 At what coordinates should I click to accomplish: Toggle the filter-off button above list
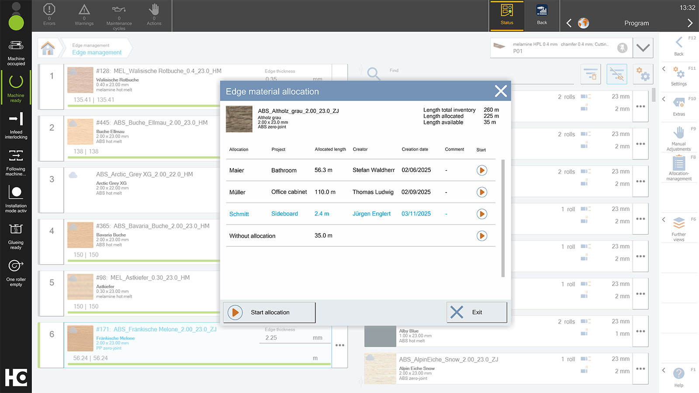tap(617, 74)
